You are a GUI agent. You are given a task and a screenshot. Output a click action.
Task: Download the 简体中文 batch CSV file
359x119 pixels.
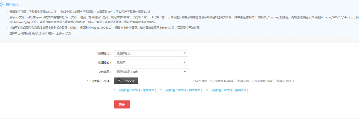pyautogui.click(x=181, y=90)
